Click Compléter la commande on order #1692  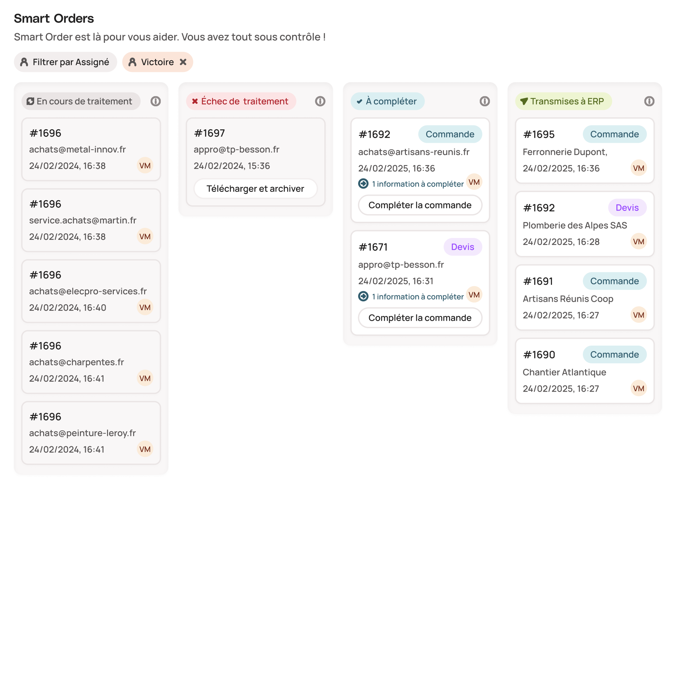420,205
